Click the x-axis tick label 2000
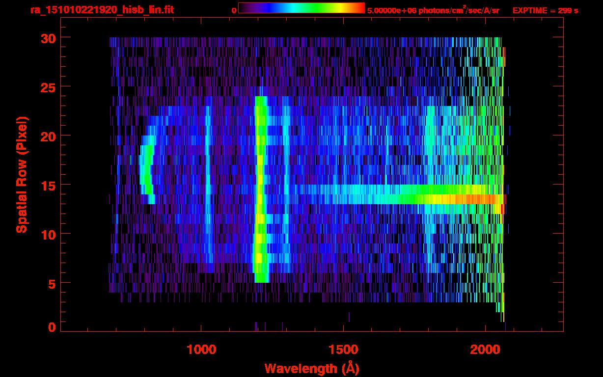The image size is (603, 377). point(485,350)
